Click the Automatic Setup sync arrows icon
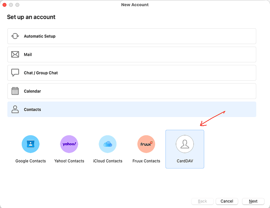The width and height of the screenshot is (270, 208). coord(15,36)
